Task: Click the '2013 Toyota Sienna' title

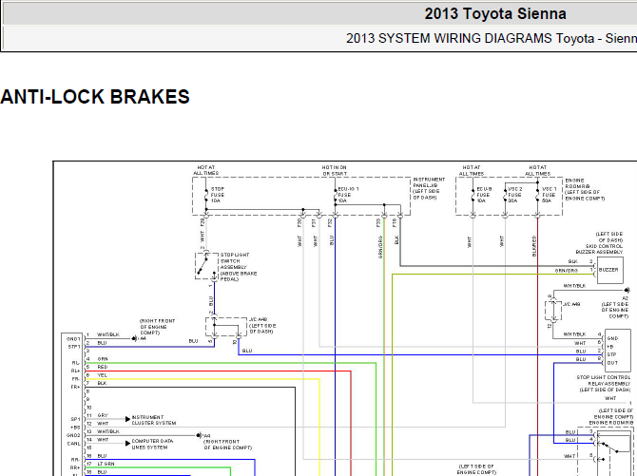Action: (x=495, y=14)
